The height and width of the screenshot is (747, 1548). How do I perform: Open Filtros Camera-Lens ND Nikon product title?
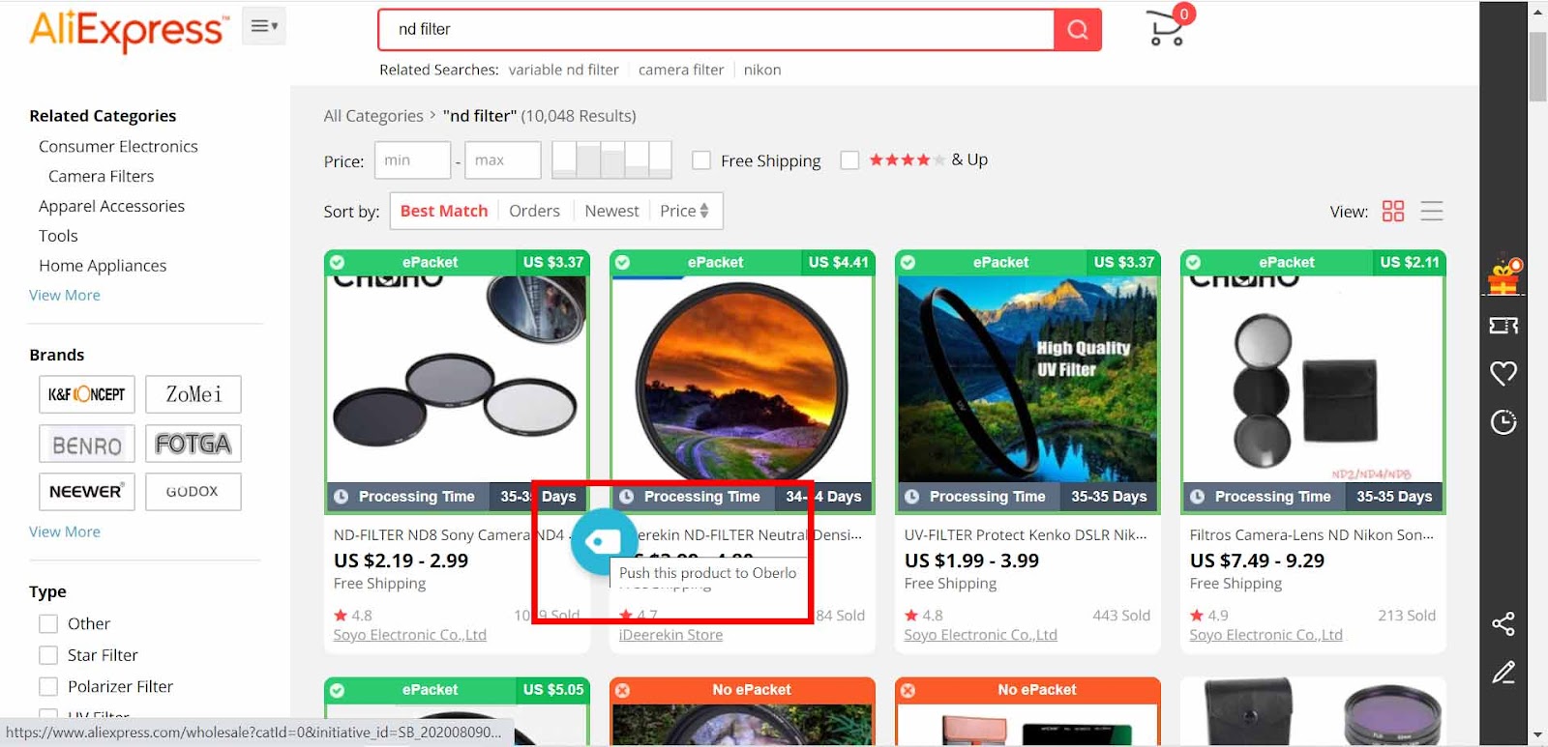[x=1312, y=534]
